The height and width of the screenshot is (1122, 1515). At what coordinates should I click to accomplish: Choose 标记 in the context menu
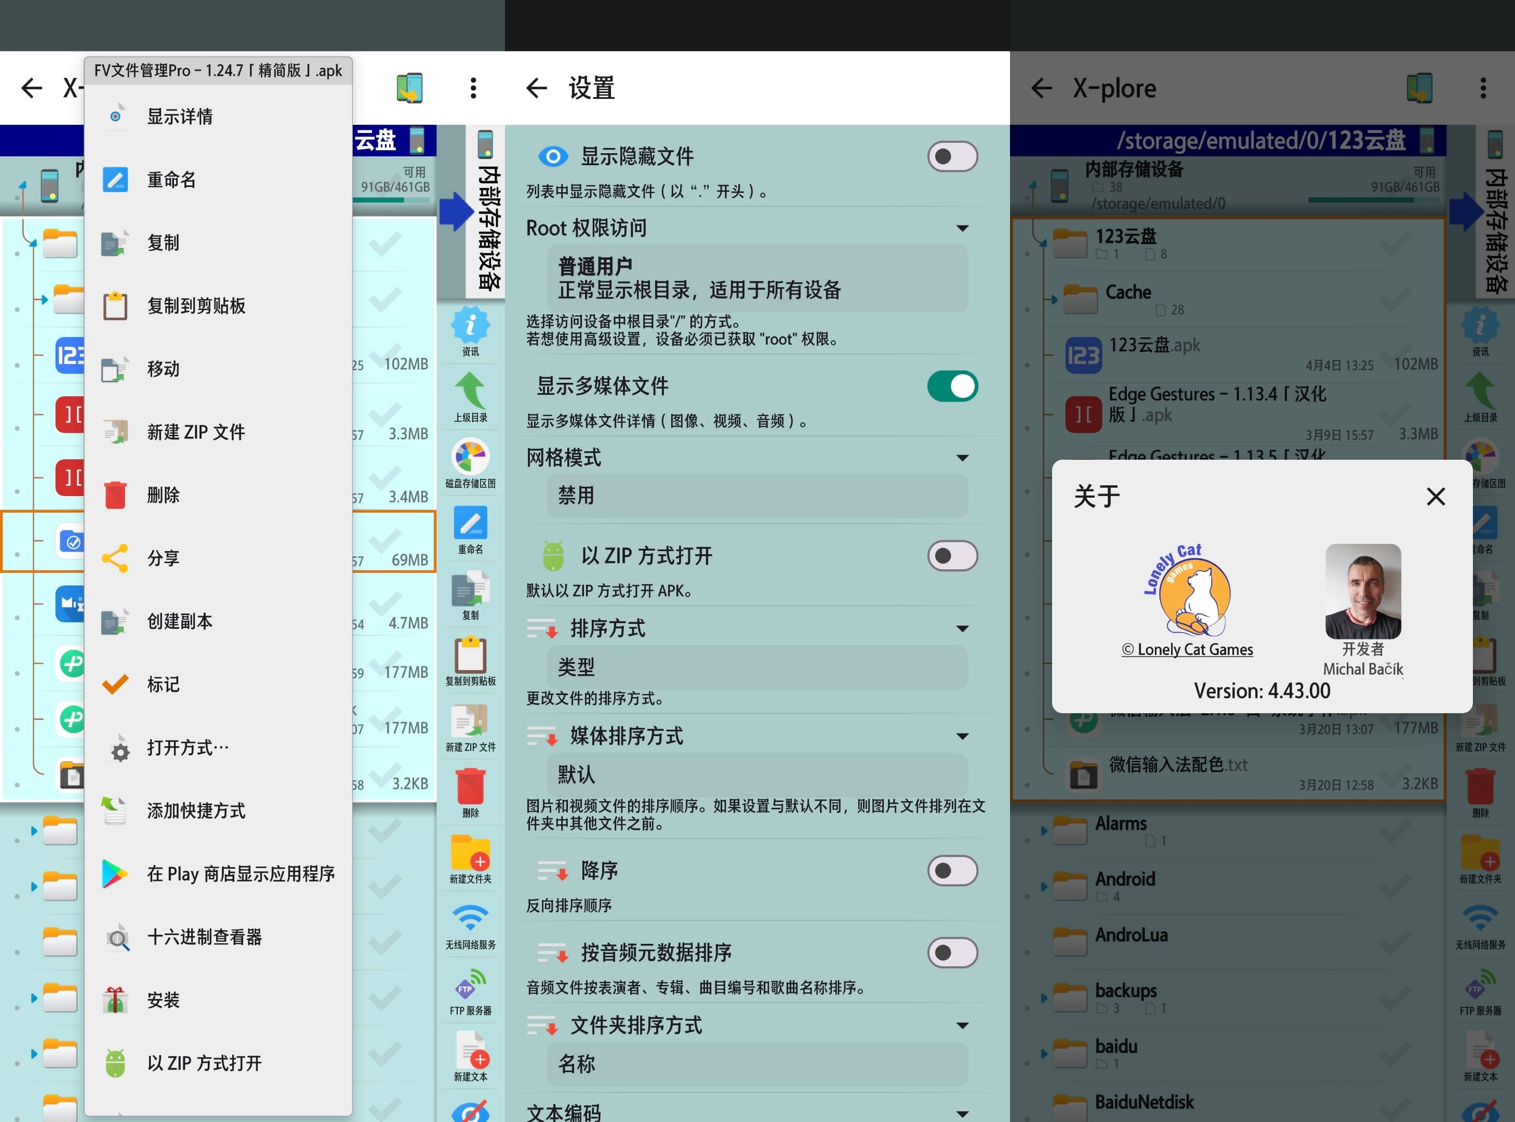[218, 685]
